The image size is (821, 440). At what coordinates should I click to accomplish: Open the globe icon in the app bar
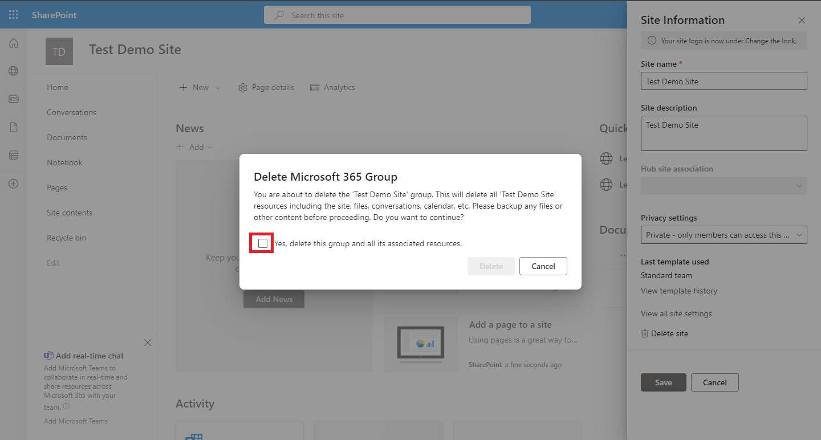tap(13, 71)
